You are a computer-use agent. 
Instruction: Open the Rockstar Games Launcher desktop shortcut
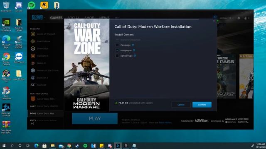point(44,5)
